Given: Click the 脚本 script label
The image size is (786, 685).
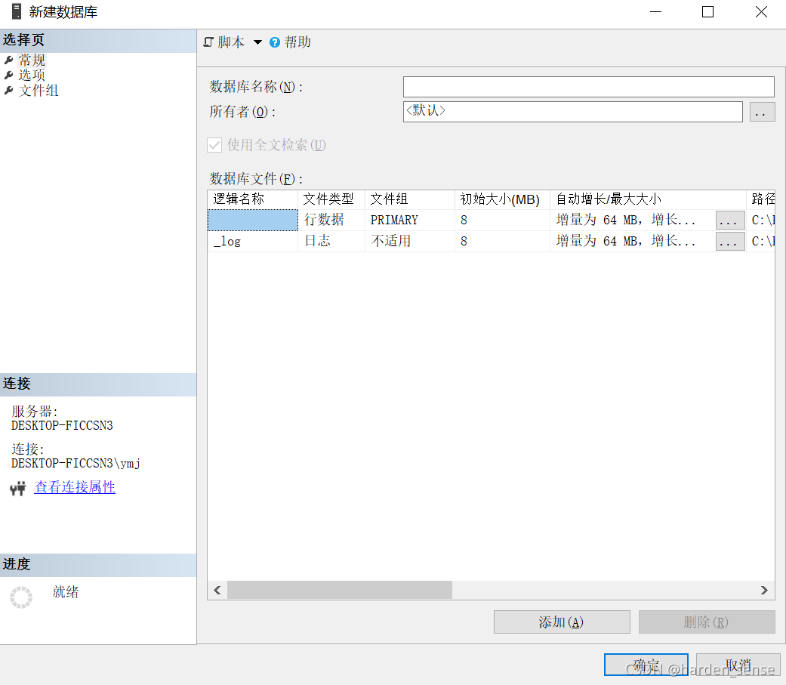Looking at the screenshot, I should (x=230, y=42).
